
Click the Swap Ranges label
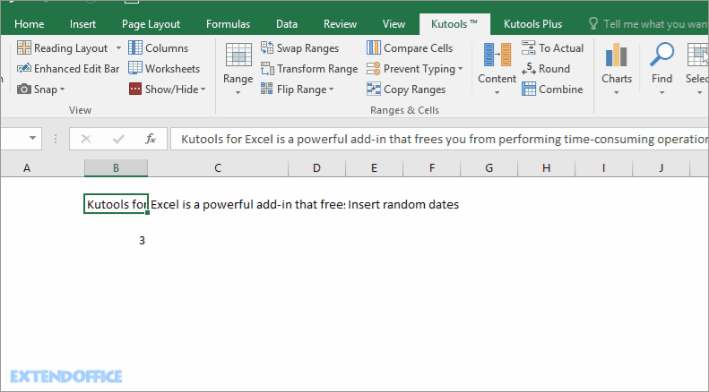[x=307, y=47]
